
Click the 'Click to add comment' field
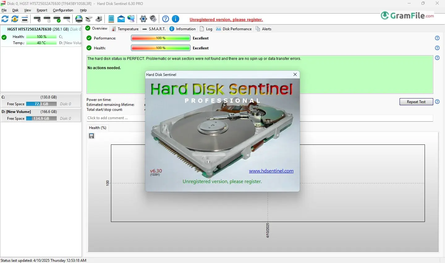(x=260, y=118)
